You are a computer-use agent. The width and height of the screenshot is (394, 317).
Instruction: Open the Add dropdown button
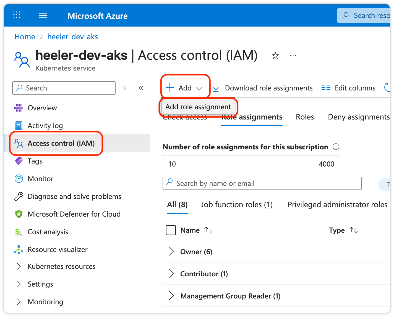click(185, 88)
